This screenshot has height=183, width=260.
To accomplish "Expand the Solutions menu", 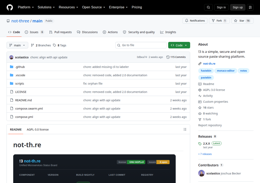I will click(x=46, y=7).
